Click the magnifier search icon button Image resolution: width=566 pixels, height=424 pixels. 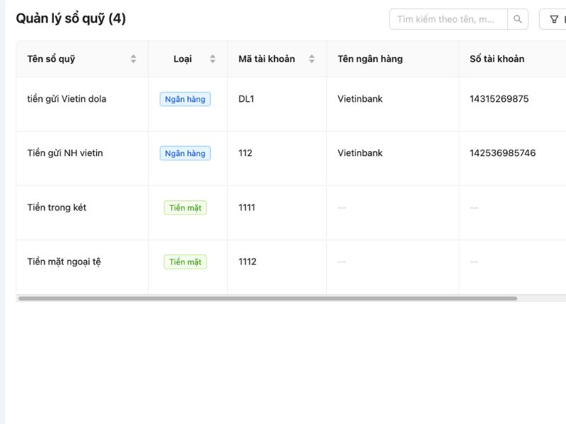(x=518, y=19)
